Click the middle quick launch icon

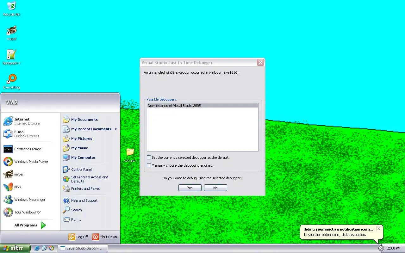point(44,248)
